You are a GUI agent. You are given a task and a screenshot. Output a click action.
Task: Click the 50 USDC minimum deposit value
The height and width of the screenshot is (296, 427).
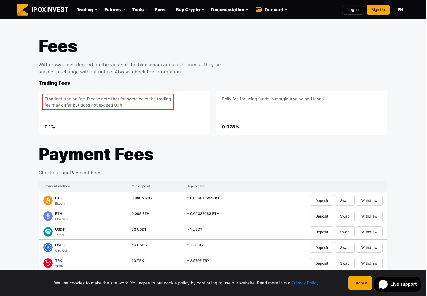click(x=139, y=245)
